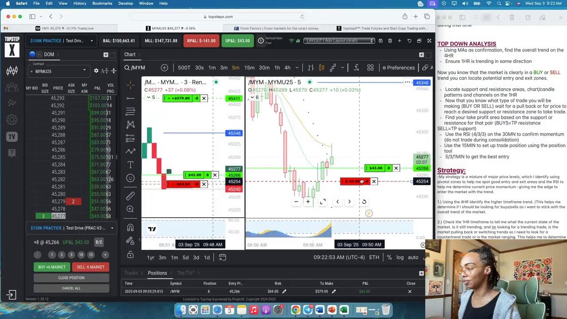Viewport: 567px width, 319px height.
Task: Select the trend line drawing tool
Action: tap(130, 98)
